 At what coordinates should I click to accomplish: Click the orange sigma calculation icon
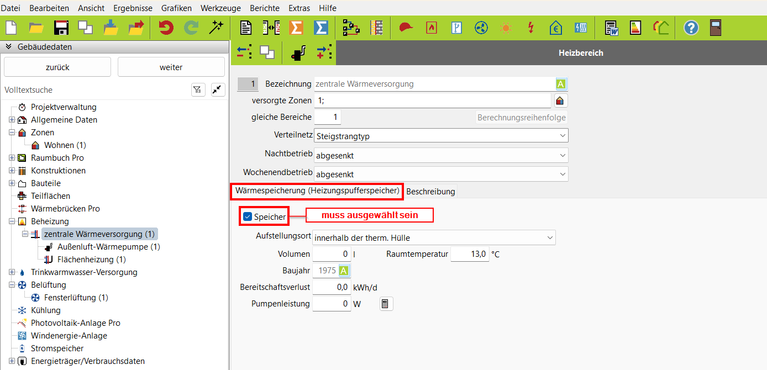point(297,28)
